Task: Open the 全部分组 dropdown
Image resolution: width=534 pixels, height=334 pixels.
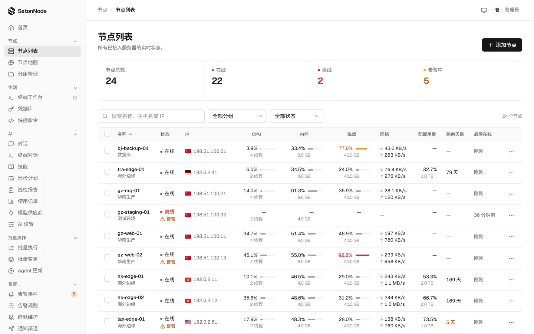Action: [x=237, y=116]
